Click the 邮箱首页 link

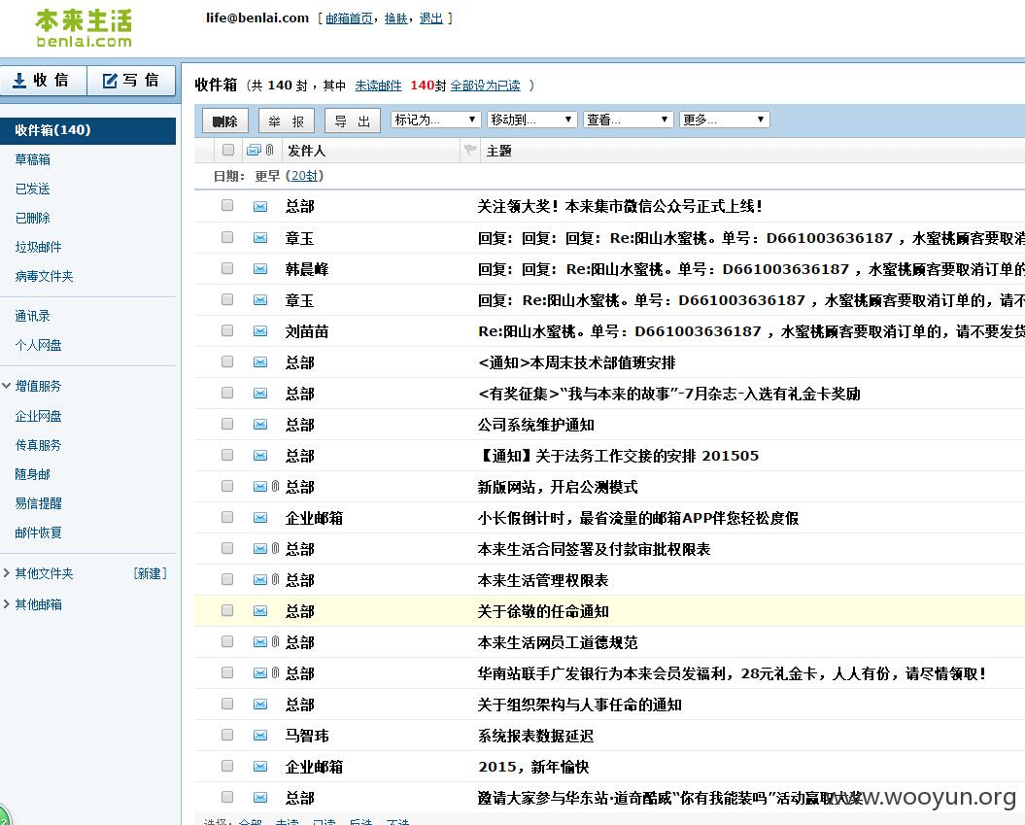pyautogui.click(x=349, y=18)
